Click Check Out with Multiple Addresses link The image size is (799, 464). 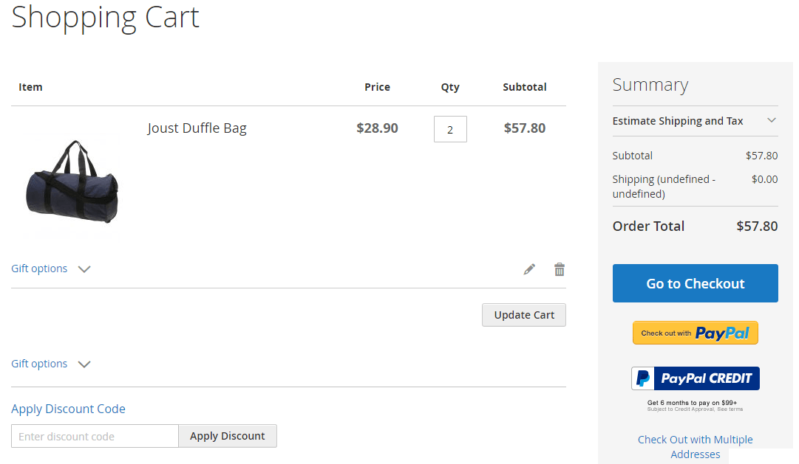(x=695, y=446)
